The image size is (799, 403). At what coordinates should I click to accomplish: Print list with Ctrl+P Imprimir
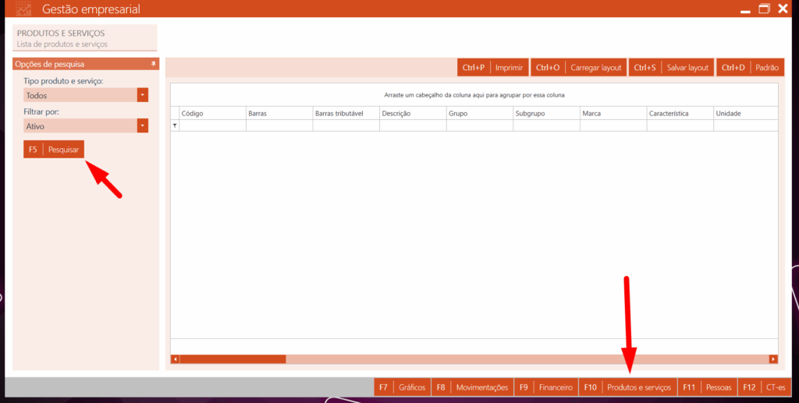(x=493, y=68)
